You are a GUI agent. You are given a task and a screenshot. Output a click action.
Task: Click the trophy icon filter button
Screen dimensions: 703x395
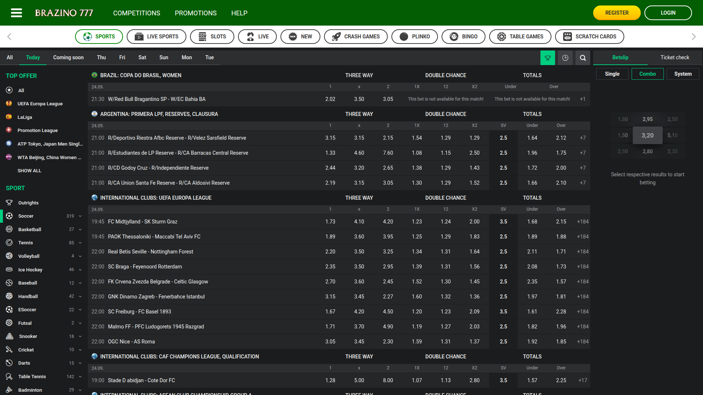click(x=547, y=58)
